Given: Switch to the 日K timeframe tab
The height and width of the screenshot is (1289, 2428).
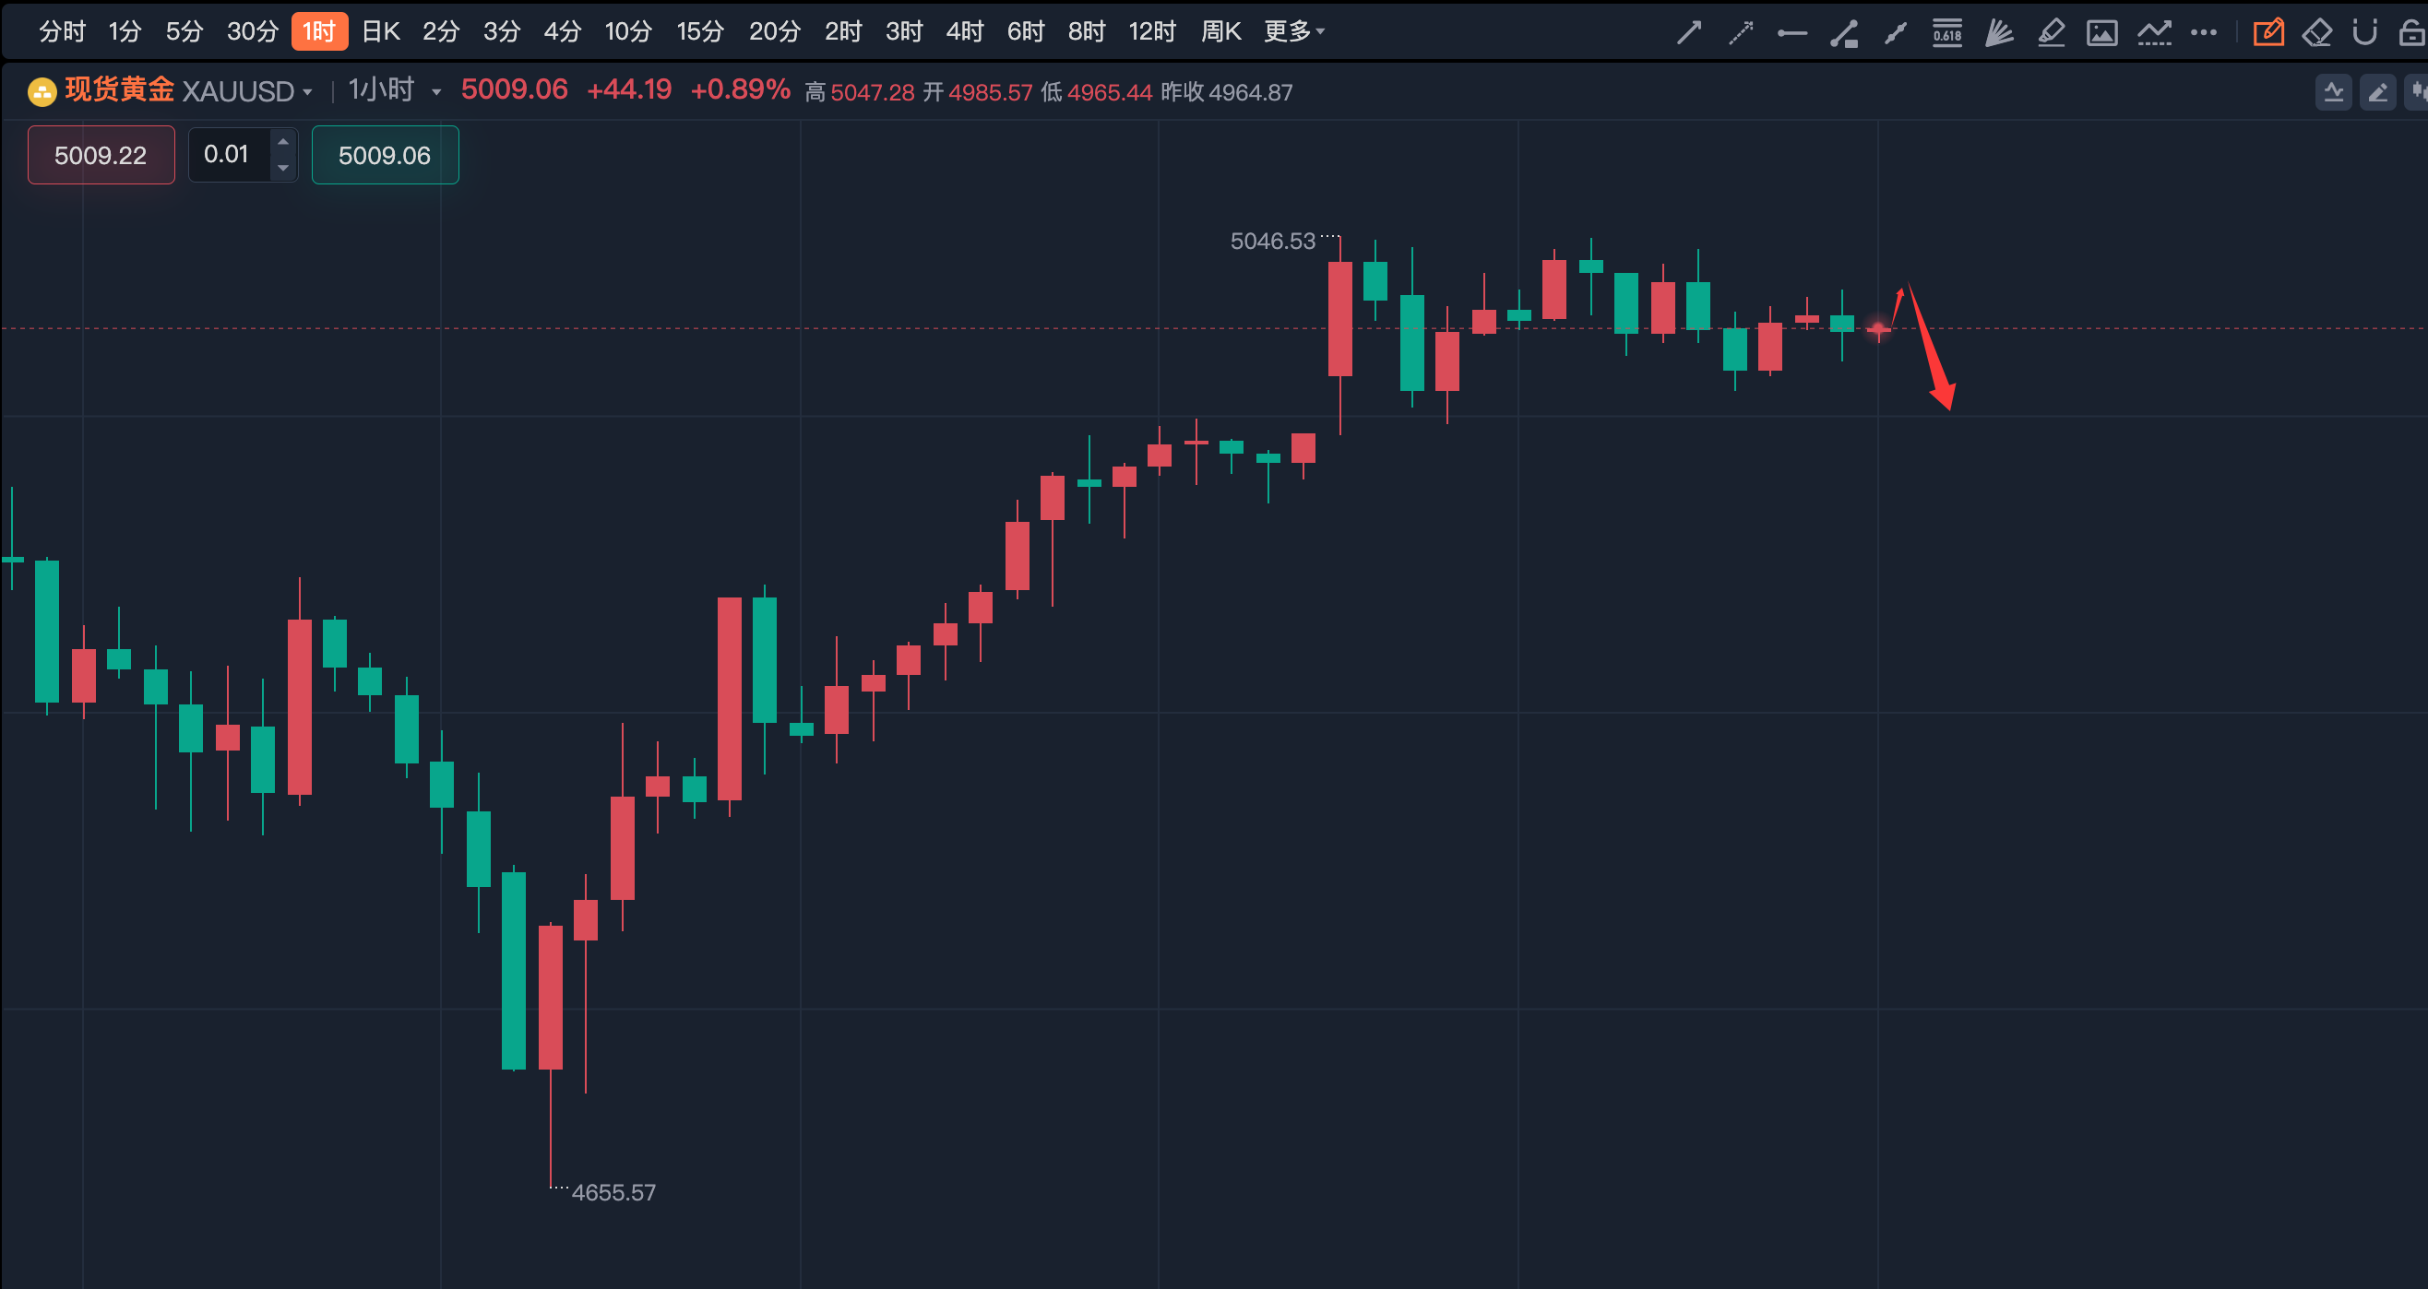Looking at the screenshot, I should click(x=381, y=32).
